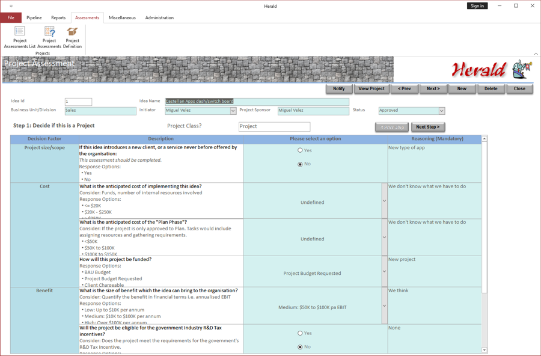Click the Decision Factor column header
The width and height of the screenshot is (541, 356).
pyautogui.click(x=44, y=139)
